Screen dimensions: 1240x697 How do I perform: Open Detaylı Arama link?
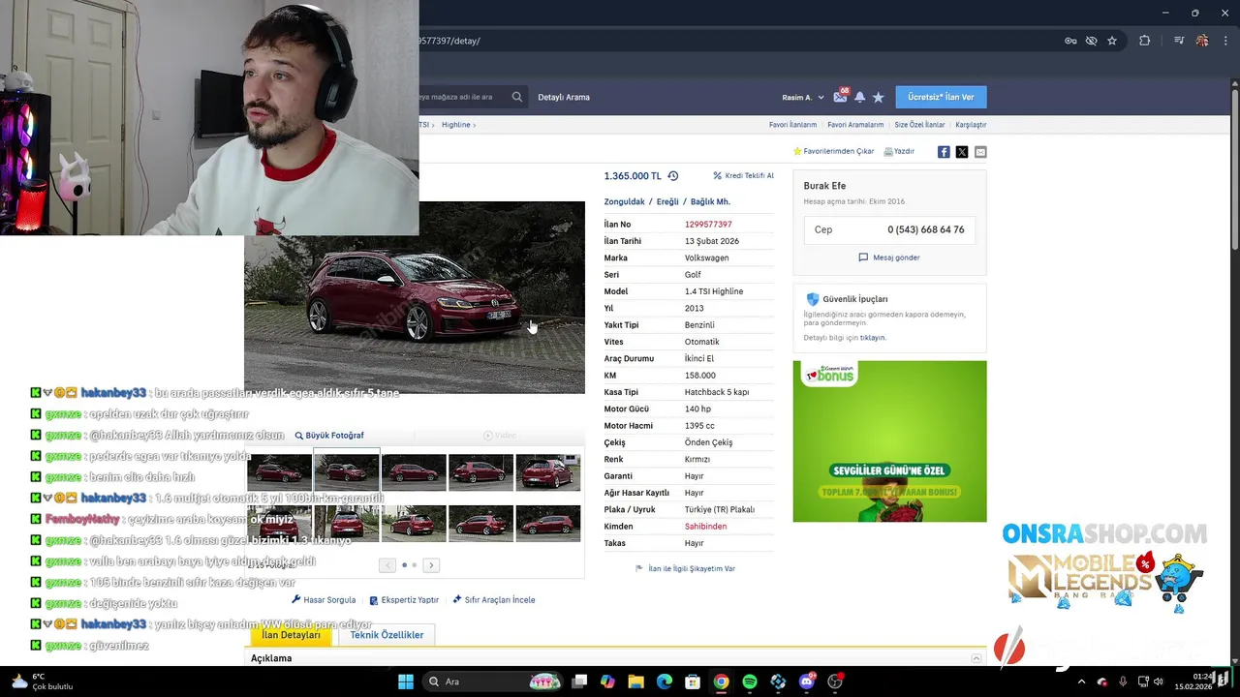tap(564, 97)
